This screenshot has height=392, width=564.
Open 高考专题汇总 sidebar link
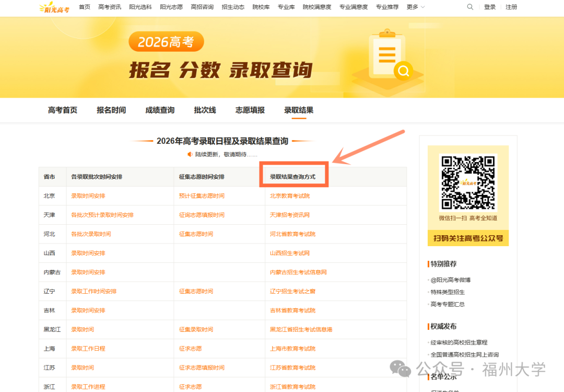tap(448, 304)
